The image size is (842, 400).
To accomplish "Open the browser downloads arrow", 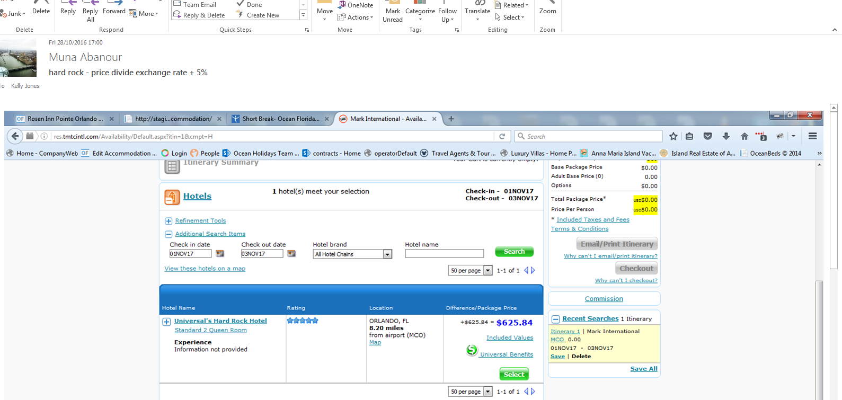I will [x=726, y=136].
